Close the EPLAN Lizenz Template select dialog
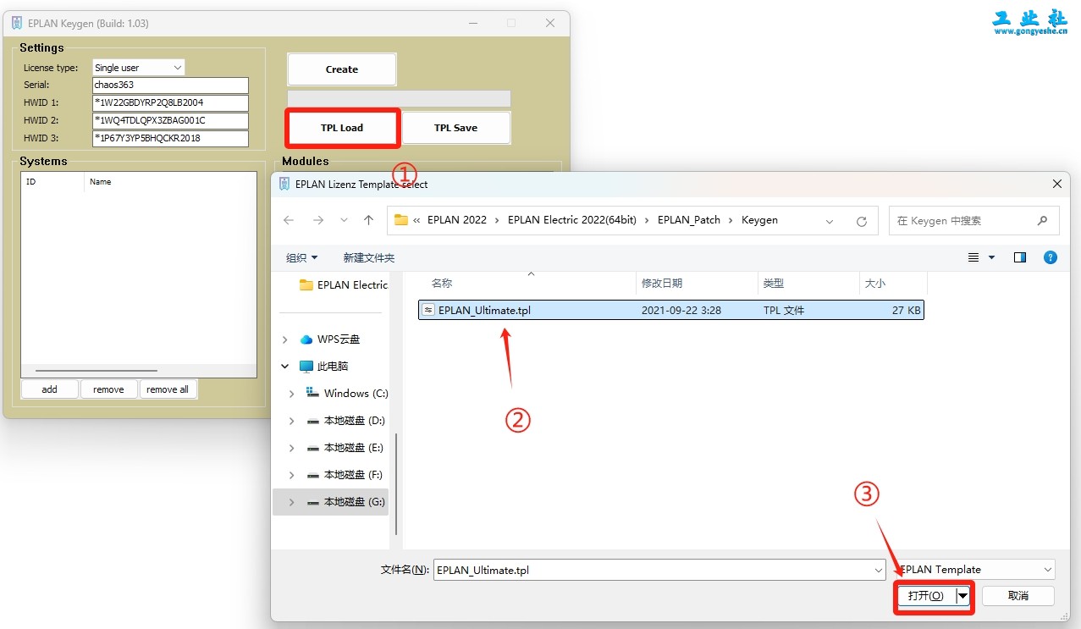Viewport: 1081px width, 629px height. click(1056, 184)
